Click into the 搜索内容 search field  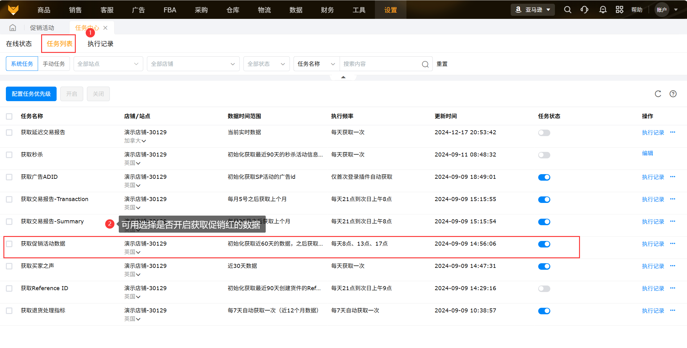click(380, 64)
